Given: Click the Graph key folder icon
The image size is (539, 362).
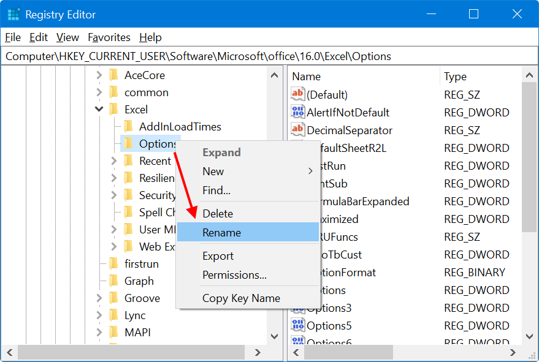Looking at the screenshot, I should (x=113, y=281).
